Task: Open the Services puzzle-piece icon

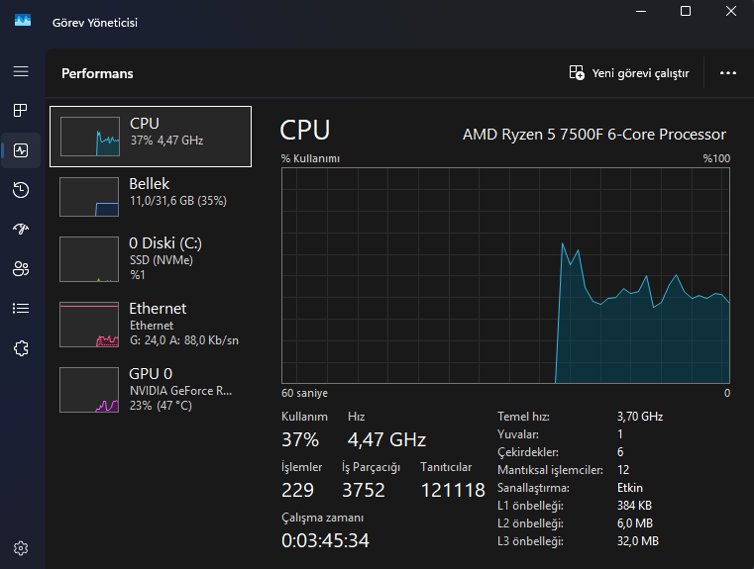Action: (x=21, y=347)
